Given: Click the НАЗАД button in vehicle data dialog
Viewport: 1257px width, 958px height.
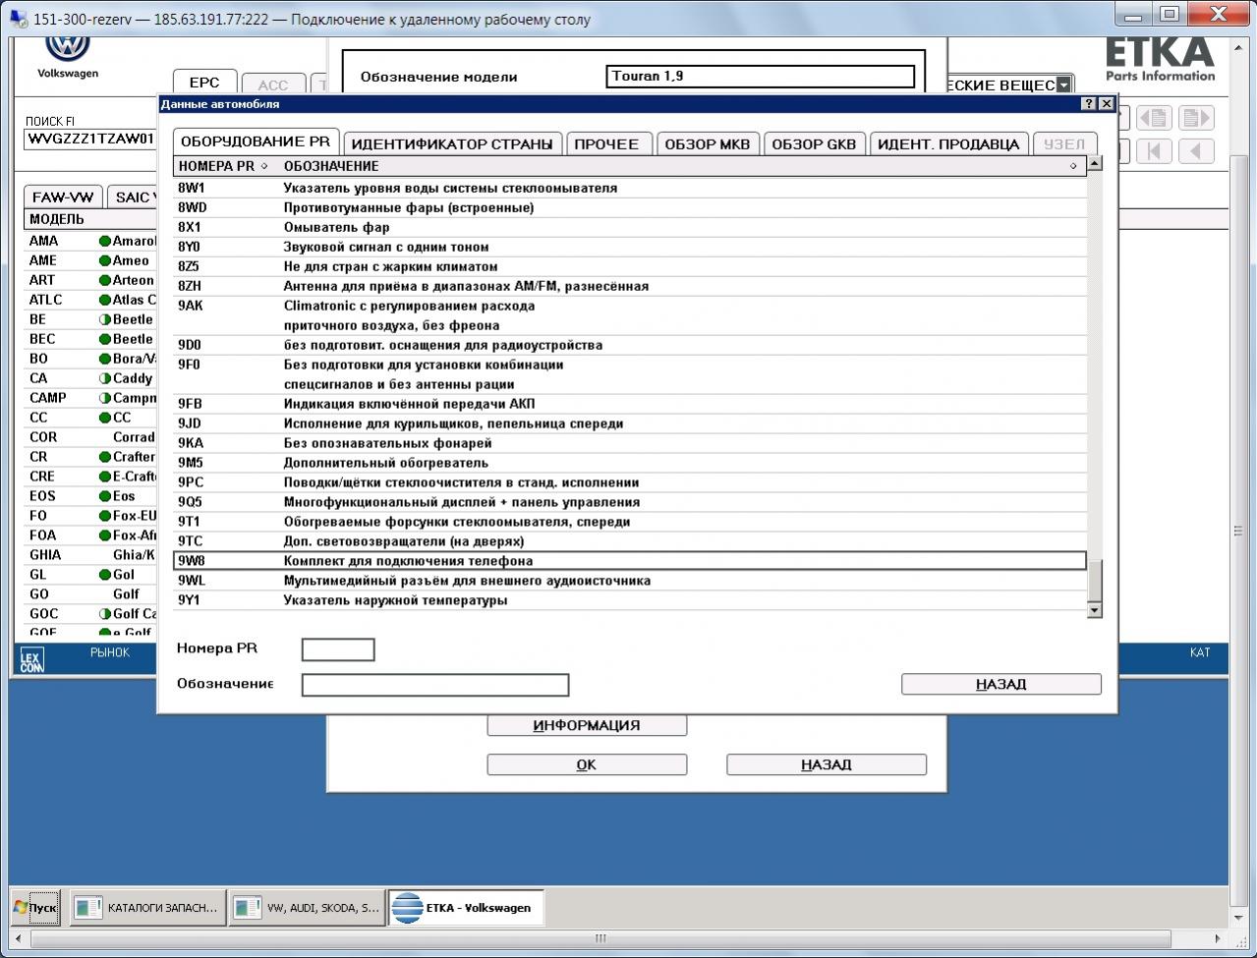Looking at the screenshot, I should 1000,684.
